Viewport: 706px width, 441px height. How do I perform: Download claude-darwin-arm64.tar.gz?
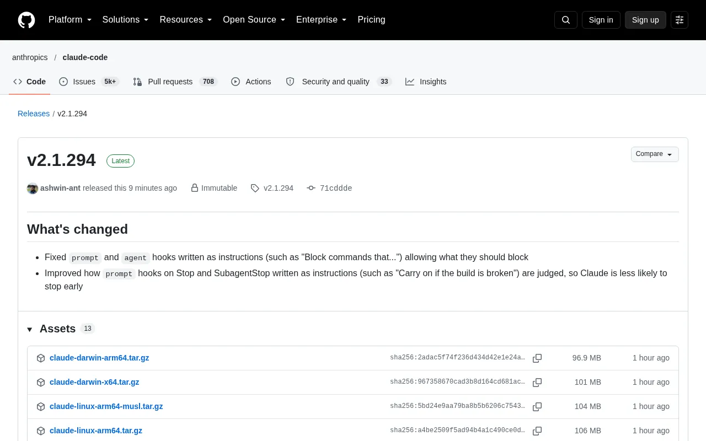tap(99, 358)
